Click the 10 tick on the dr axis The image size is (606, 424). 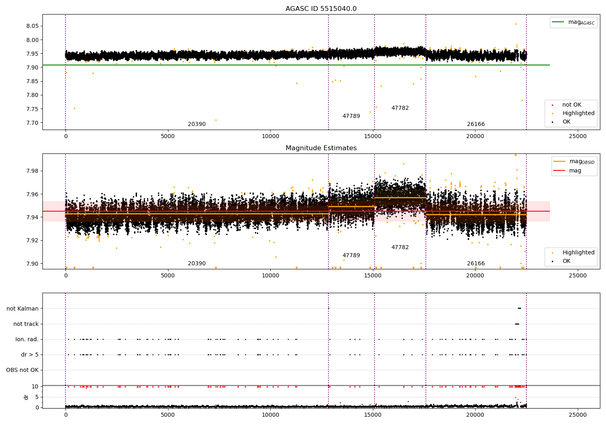(35, 386)
